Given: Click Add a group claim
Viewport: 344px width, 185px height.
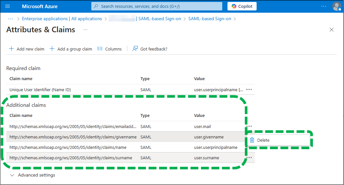Looking at the screenshot, I should click(71, 49).
